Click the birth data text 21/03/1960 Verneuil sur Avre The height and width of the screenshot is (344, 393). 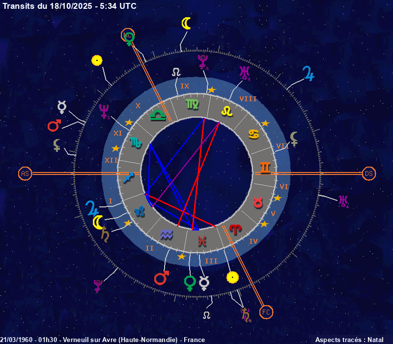coord(102,340)
